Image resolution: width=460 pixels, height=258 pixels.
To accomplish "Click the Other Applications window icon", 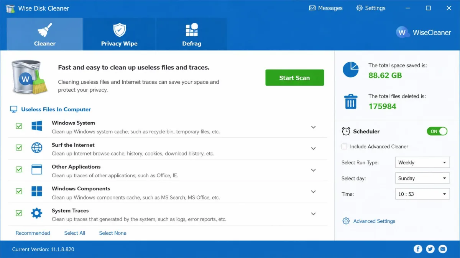I will pos(37,169).
